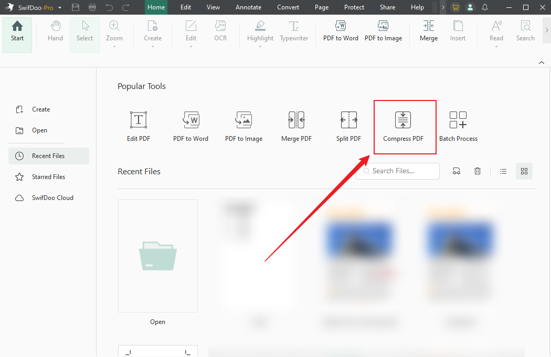Click the Print icon
Screen dimensions: 551x357
92,7
